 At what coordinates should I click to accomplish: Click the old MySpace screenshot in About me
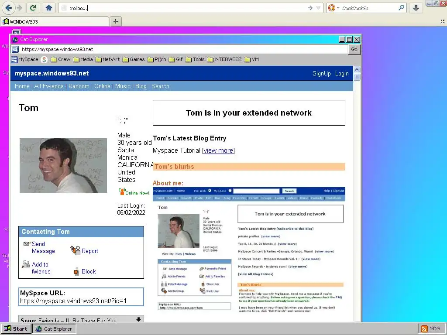pos(249,250)
